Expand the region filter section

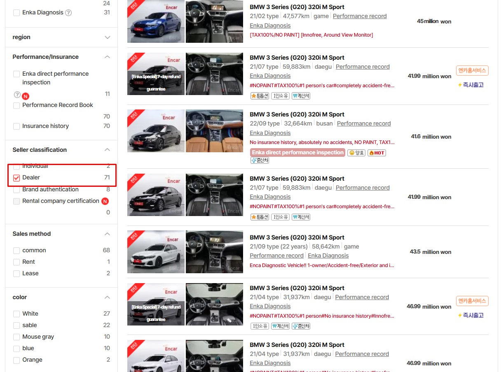pyautogui.click(x=108, y=37)
